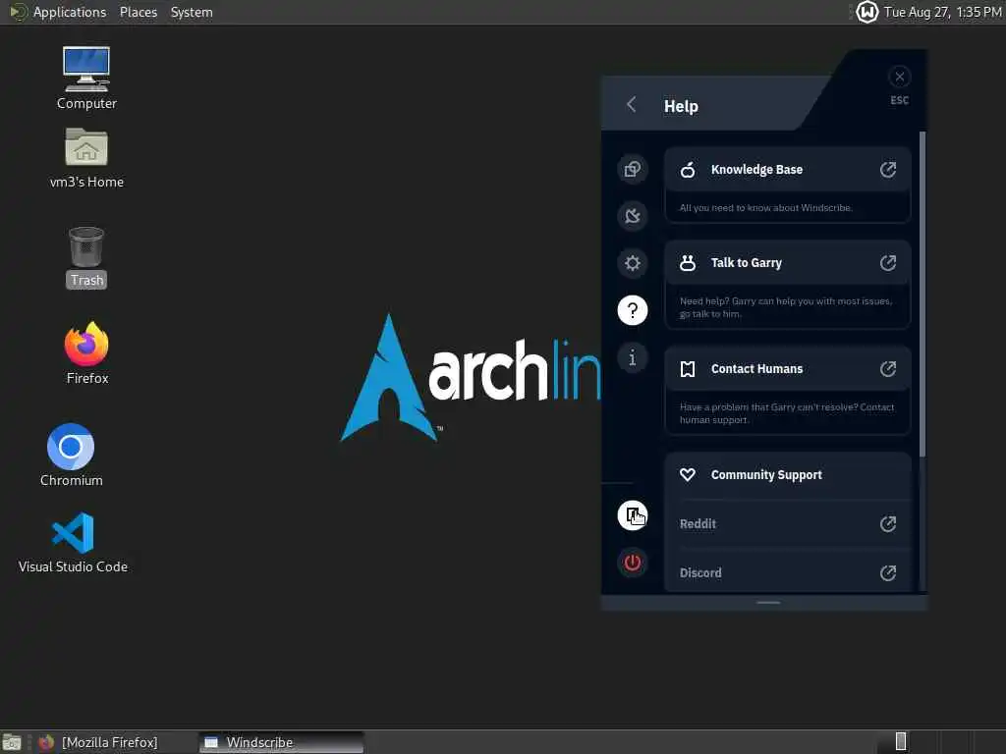Viewport: 1006px width, 754px height.
Task: Click the Community Support heart icon
Action: point(687,474)
